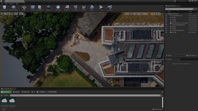Screen dimensions: 198x111
Task: Go forward in Content Browser history
Action: (x=34, y=92)
